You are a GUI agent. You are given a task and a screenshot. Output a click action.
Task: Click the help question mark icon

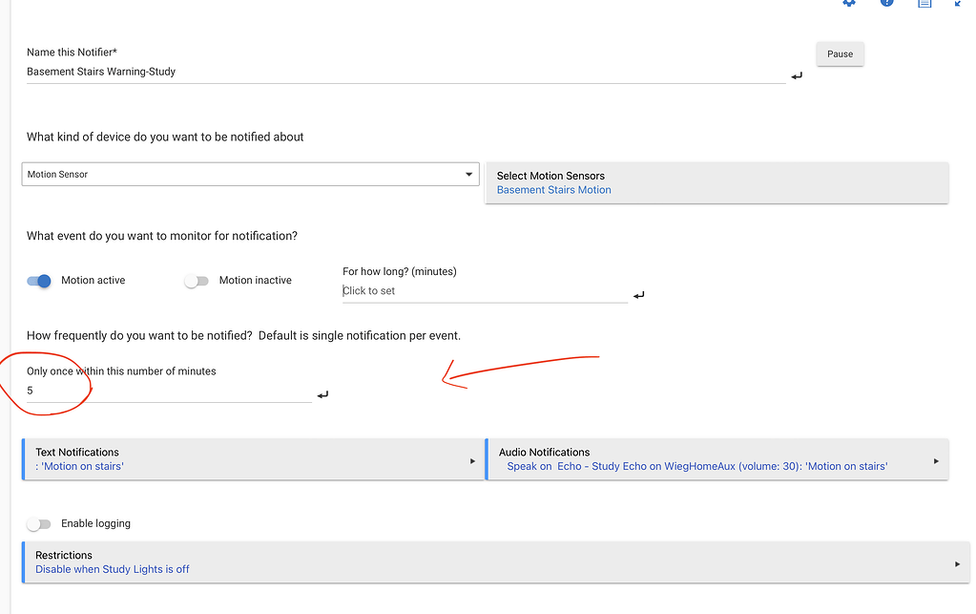click(886, 3)
